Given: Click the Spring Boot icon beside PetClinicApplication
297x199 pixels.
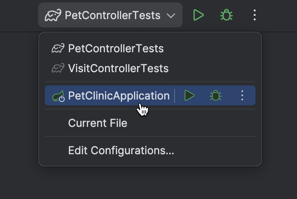Looking at the screenshot, I should point(58,96).
